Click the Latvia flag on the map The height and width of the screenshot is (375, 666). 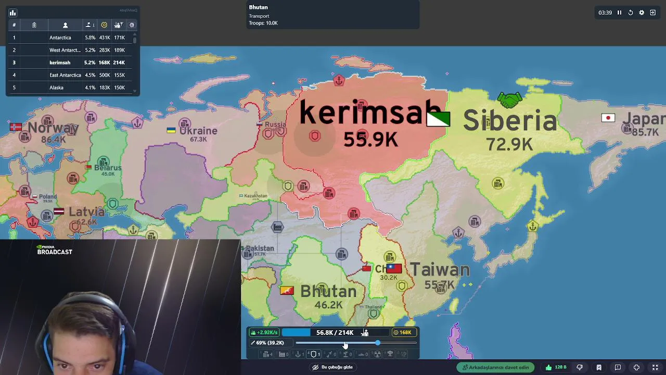click(59, 211)
